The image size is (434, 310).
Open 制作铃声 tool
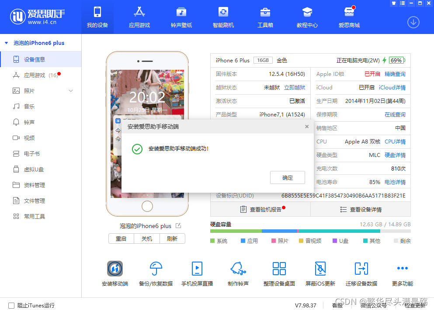238,273
